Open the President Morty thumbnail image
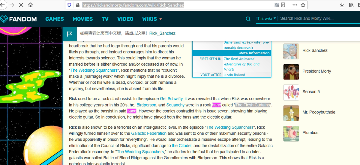This screenshot has width=360, height=165. coord(291,72)
